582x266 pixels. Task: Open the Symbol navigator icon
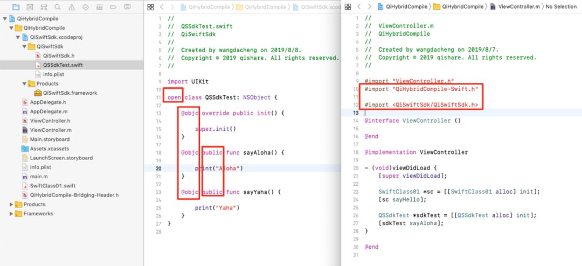click(x=44, y=7)
